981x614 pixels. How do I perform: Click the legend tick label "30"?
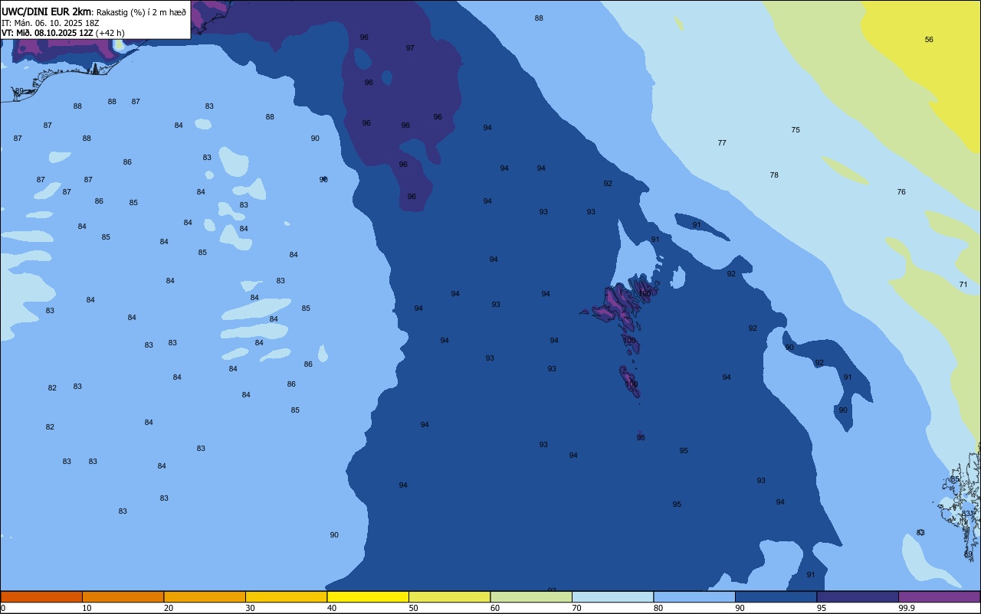click(x=250, y=608)
